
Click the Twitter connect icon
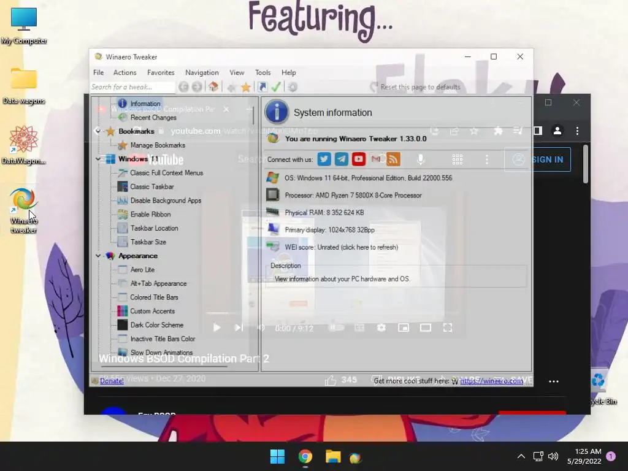click(324, 159)
